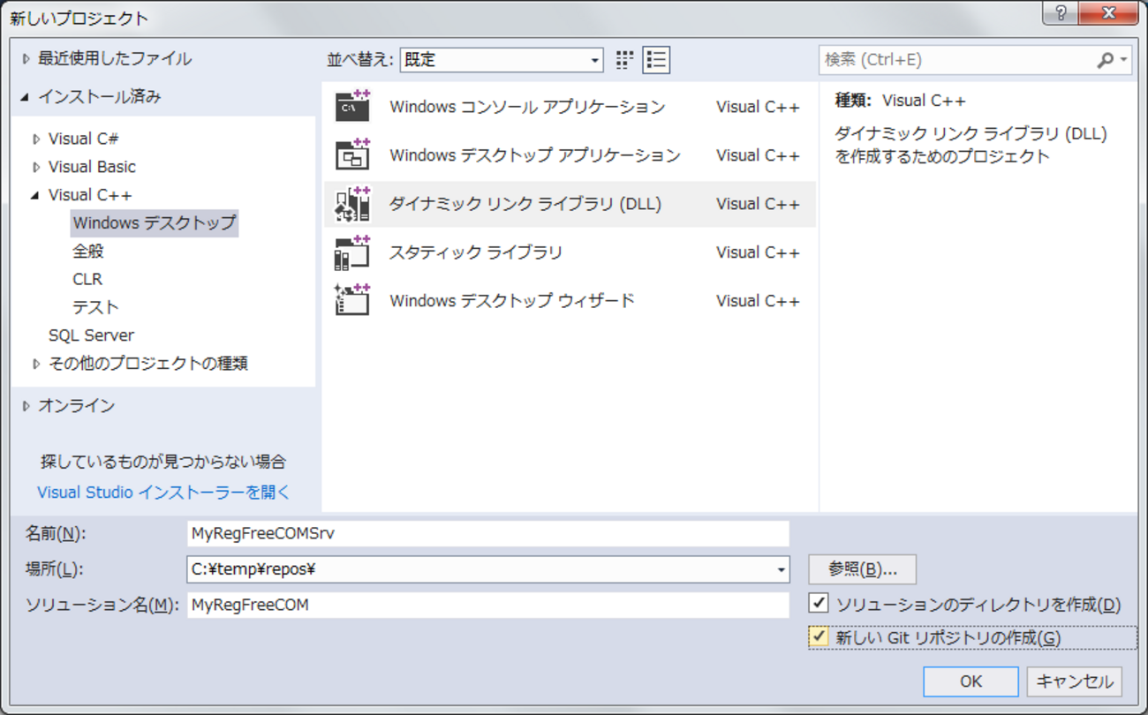
Task: Switch to medium icons list view
Action: point(656,60)
